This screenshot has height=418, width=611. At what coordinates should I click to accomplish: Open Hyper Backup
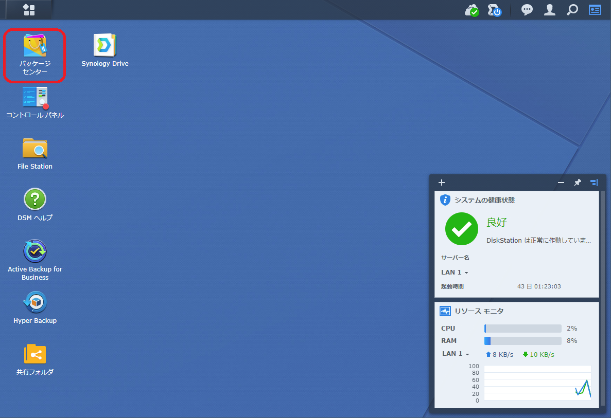(34, 308)
